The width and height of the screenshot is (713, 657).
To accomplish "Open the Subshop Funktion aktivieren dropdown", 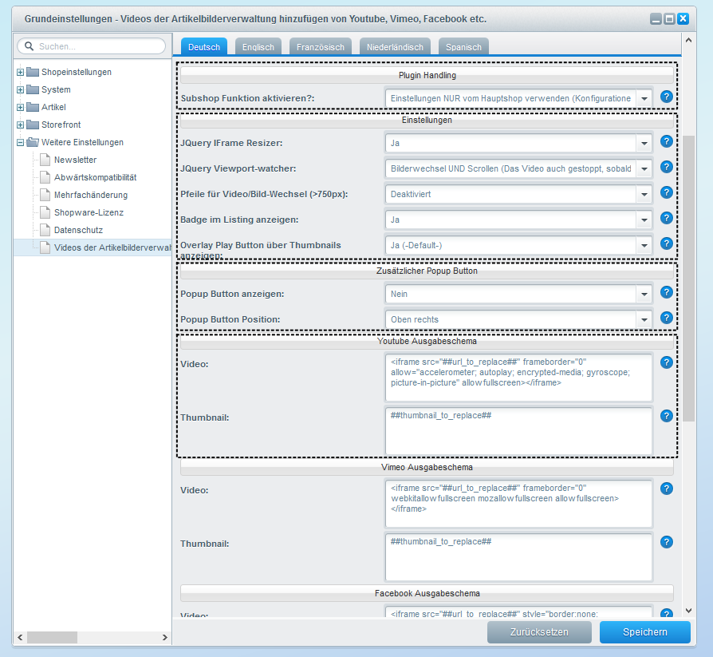I will point(644,98).
